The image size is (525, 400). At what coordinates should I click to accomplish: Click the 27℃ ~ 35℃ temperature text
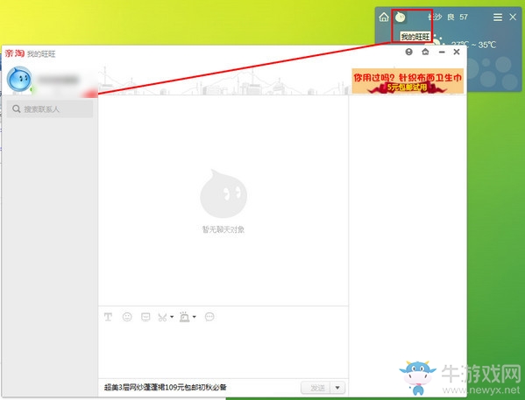473,45
